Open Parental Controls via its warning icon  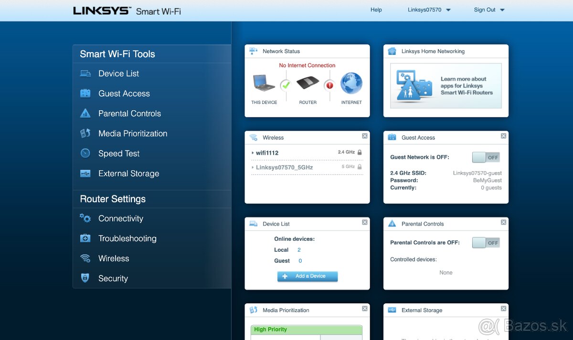coord(85,113)
